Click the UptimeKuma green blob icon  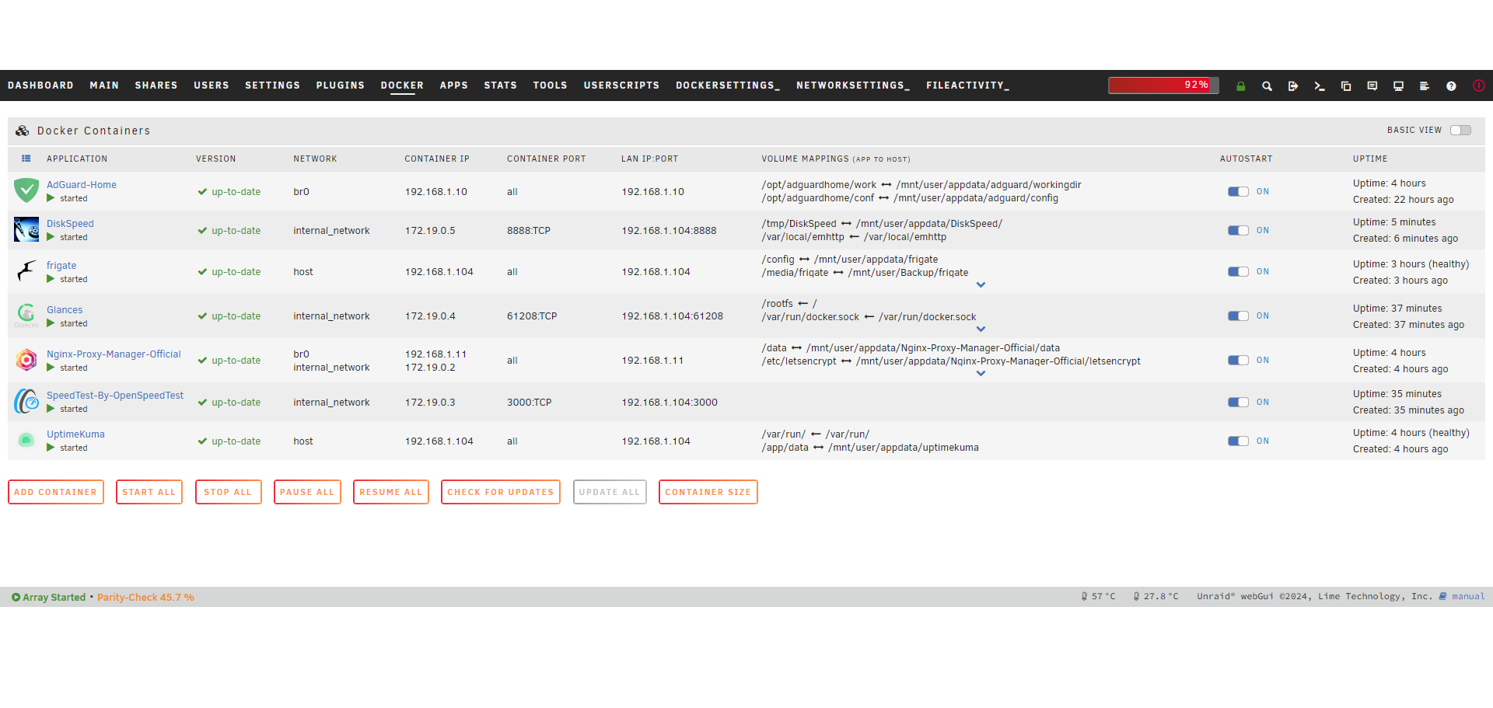click(26, 441)
